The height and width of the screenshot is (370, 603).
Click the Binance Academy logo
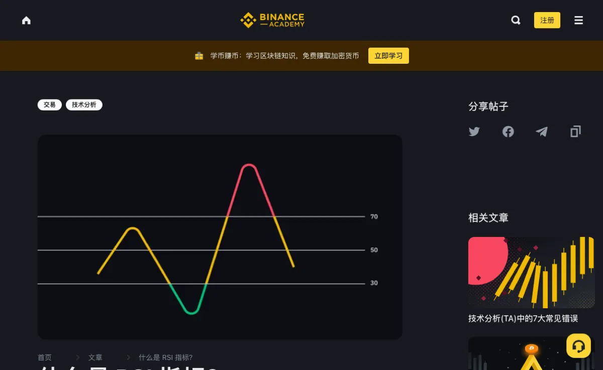(272, 20)
